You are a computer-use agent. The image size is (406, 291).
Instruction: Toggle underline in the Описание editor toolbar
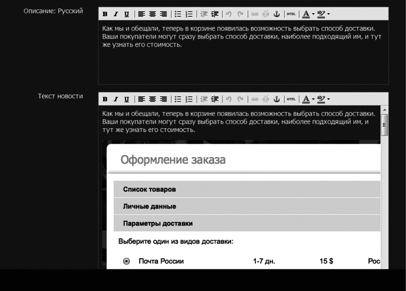tap(127, 14)
